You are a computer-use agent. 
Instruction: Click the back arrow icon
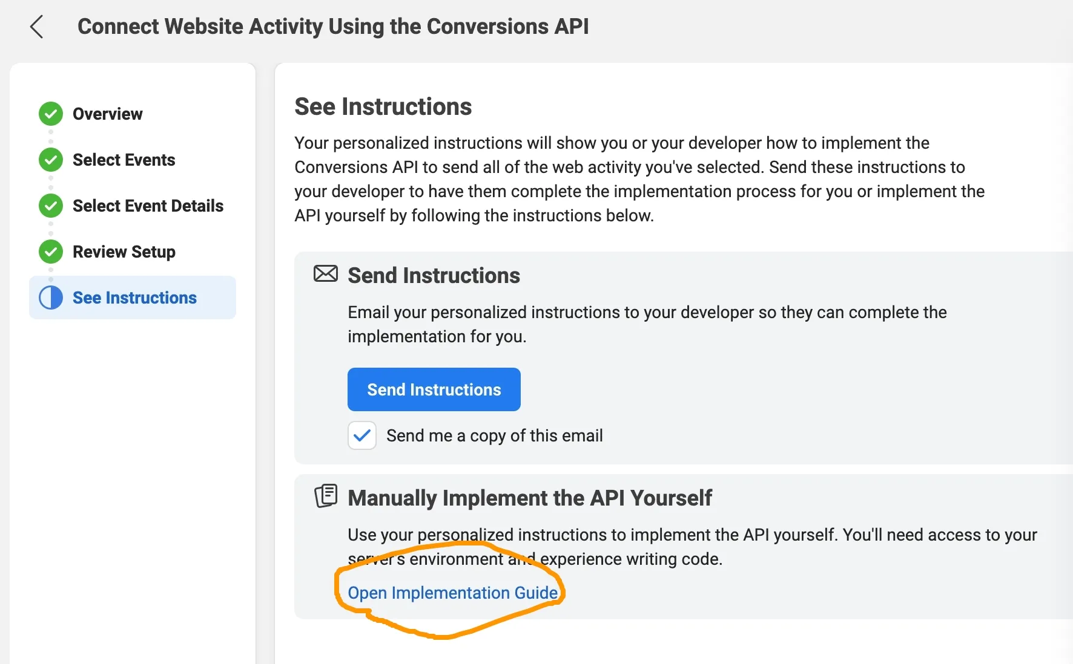coord(37,27)
